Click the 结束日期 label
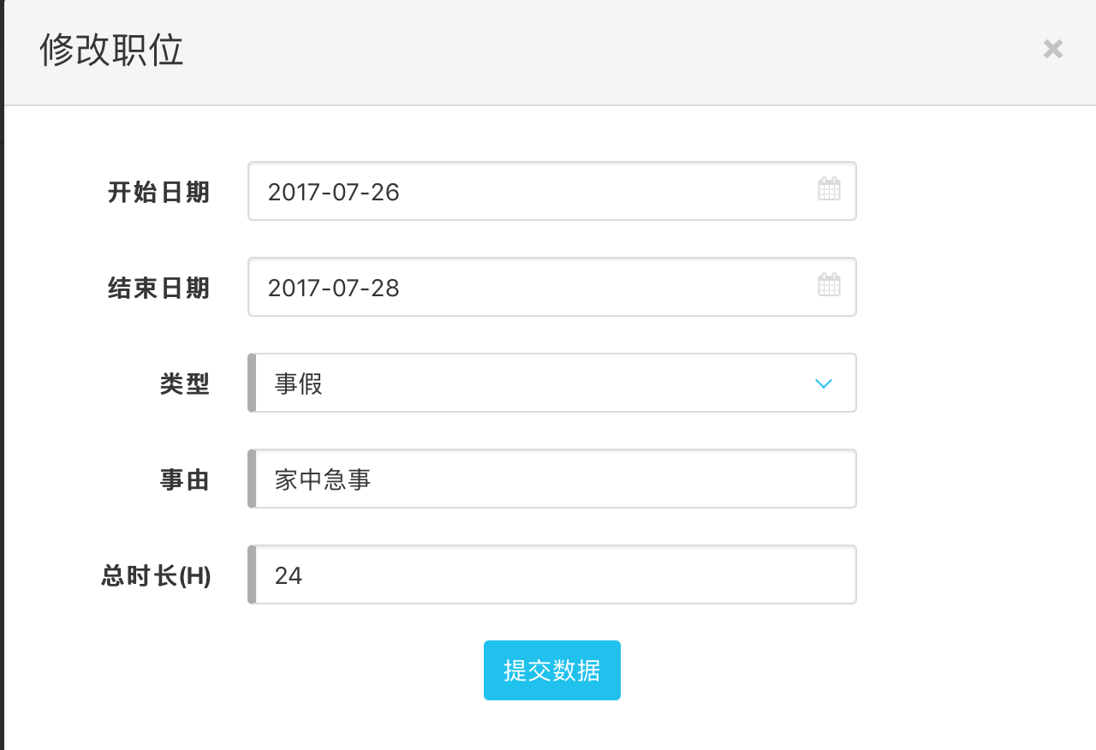Viewport: 1096px width, 750px height. 158,288
